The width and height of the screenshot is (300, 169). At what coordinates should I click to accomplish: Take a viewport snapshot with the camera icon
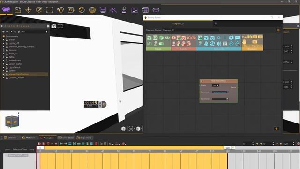point(54,26)
